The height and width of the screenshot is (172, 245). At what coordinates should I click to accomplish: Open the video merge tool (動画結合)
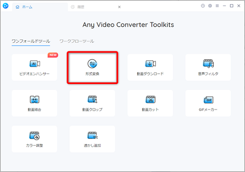coord(34,103)
